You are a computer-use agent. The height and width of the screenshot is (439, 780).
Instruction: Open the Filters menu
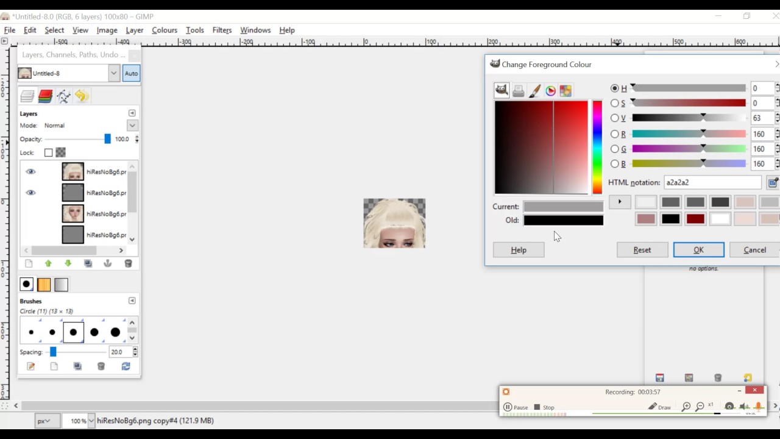pyautogui.click(x=222, y=30)
